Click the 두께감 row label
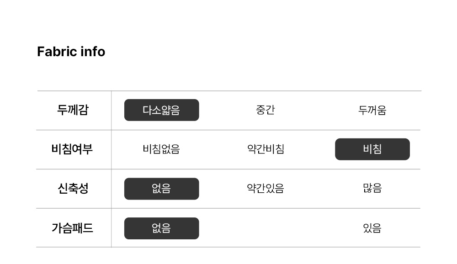The image size is (457, 264). (73, 110)
